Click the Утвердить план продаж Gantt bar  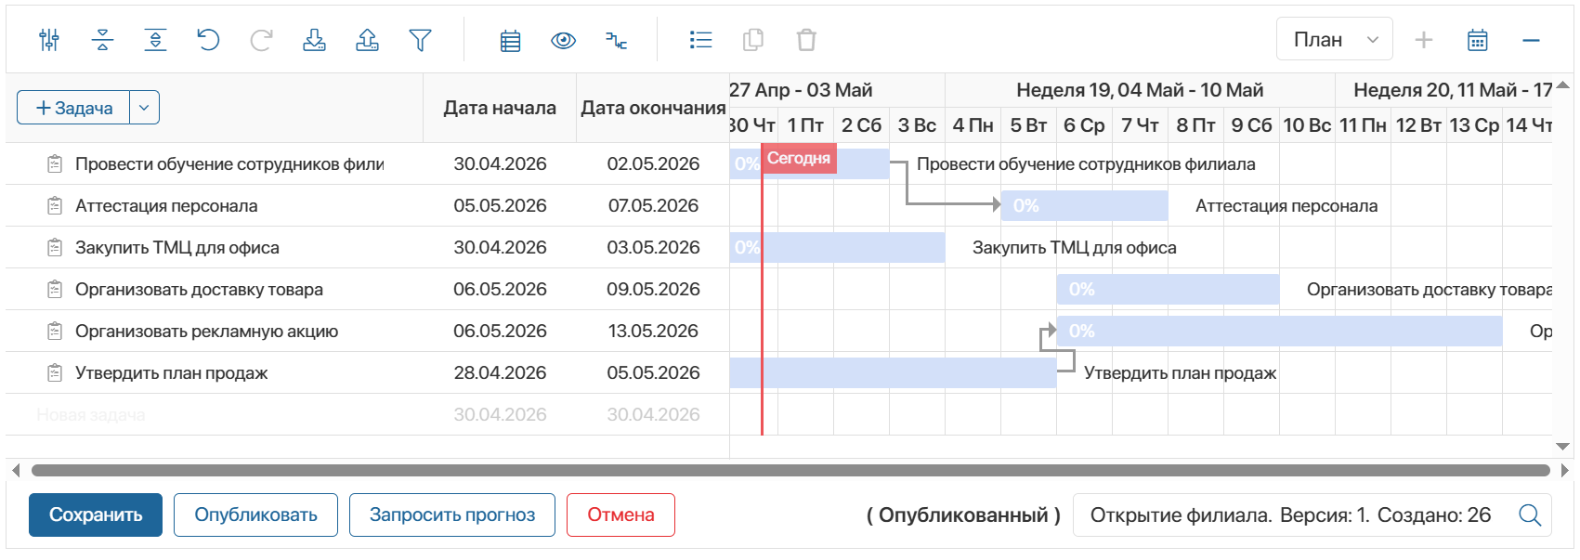pos(893,372)
